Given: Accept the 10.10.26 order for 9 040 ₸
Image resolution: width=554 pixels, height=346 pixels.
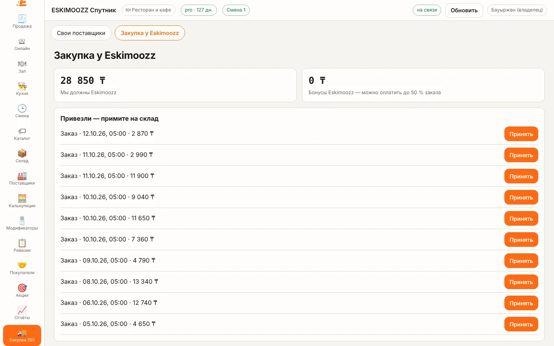Looking at the screenshot, I should [x=521, y=198].
